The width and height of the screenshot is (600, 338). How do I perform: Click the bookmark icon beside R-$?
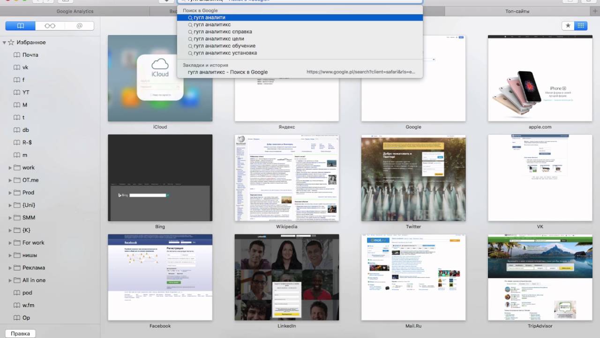click(17, 143)
